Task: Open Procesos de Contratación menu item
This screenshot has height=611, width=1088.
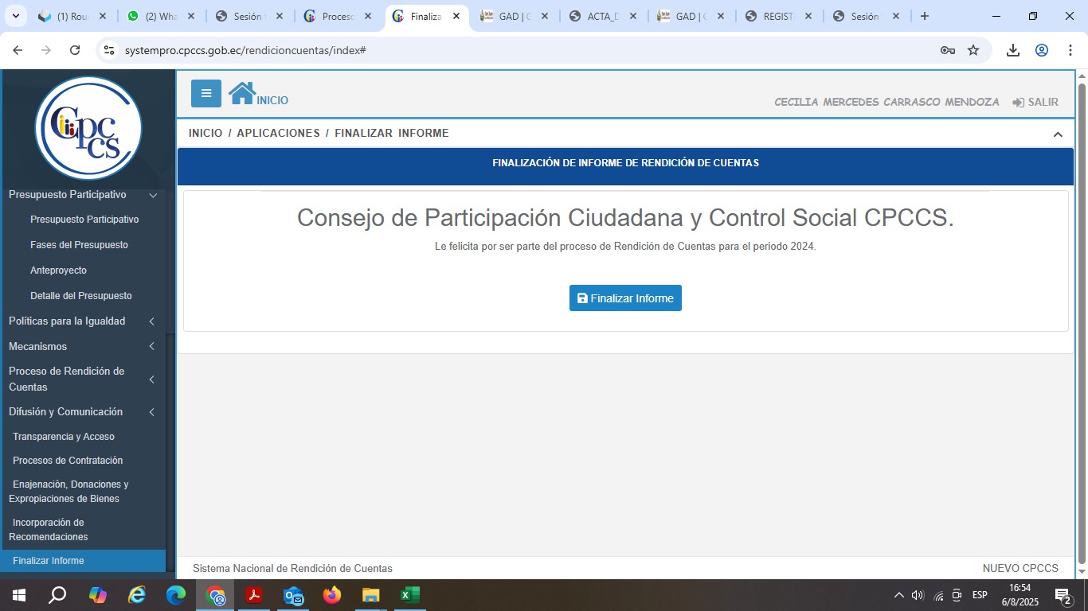Action: pyautogui.click(x=68, y=461)
